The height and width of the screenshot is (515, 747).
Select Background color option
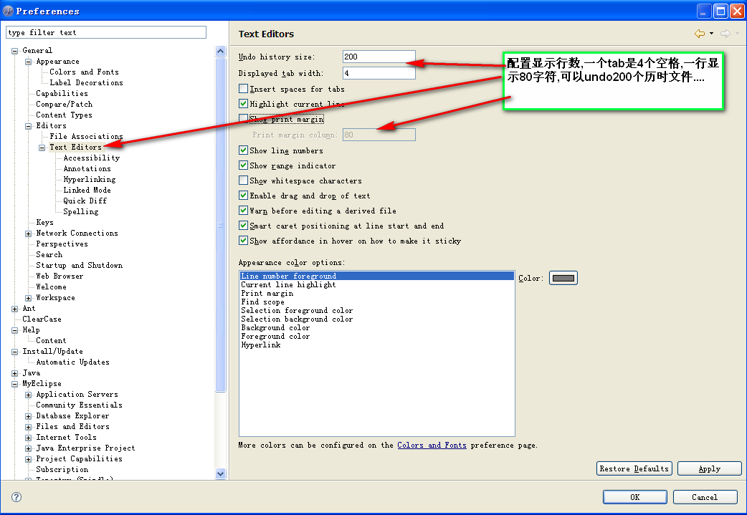(x=275, y=327)
